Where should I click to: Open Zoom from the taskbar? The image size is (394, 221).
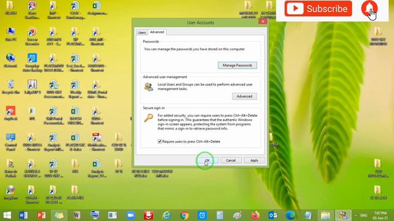131,215
